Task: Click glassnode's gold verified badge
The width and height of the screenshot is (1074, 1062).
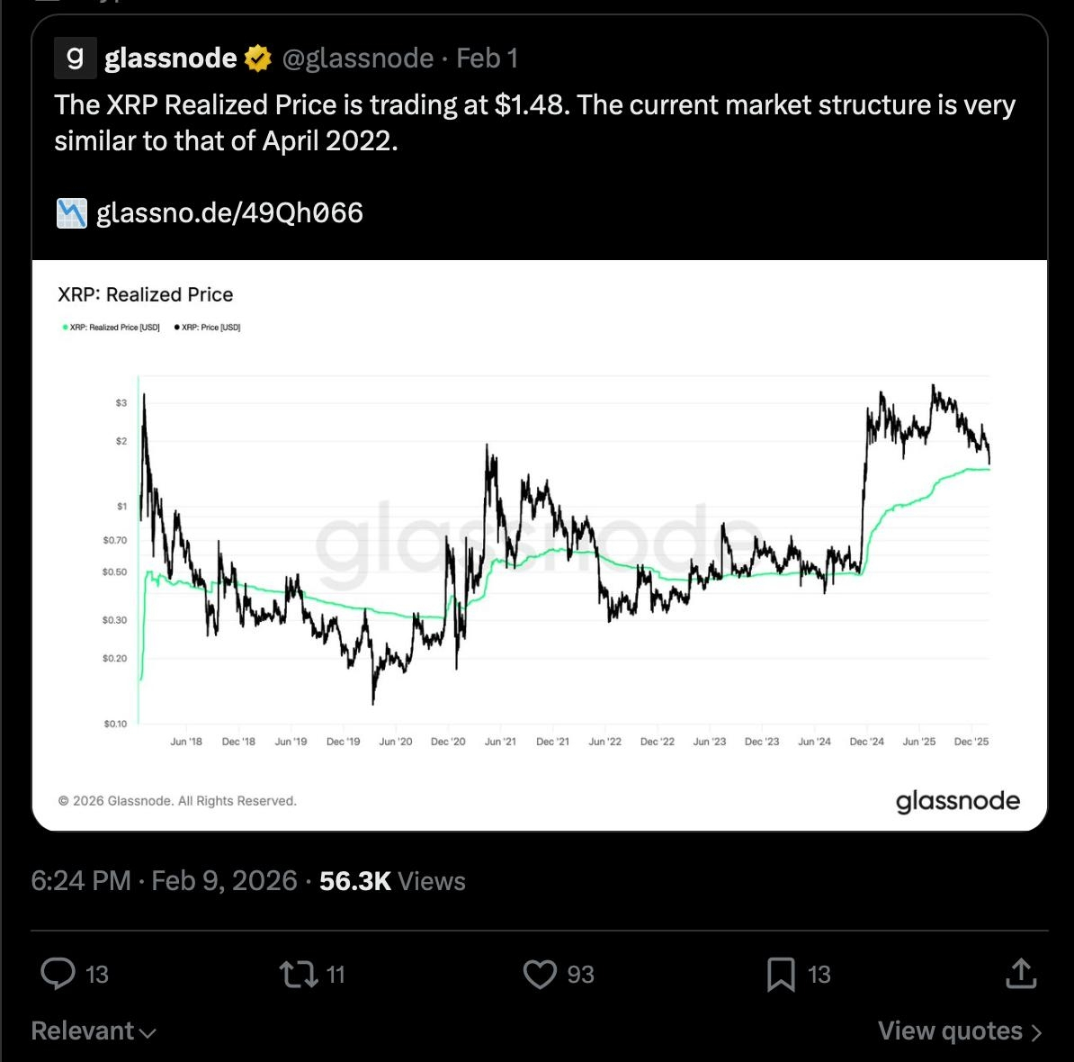Action: click(258, 58)
